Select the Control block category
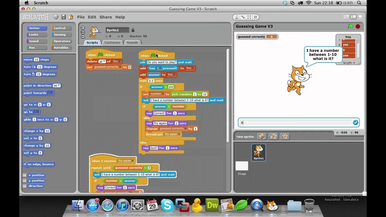Viewport: 386px width, 217px height. (61, 28)
